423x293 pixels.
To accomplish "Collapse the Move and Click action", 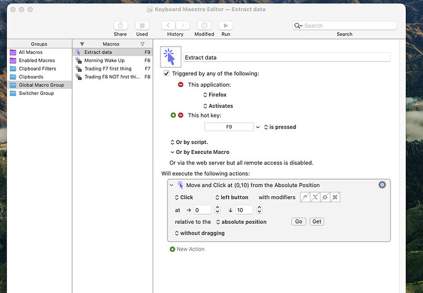I will coord(172,185).
